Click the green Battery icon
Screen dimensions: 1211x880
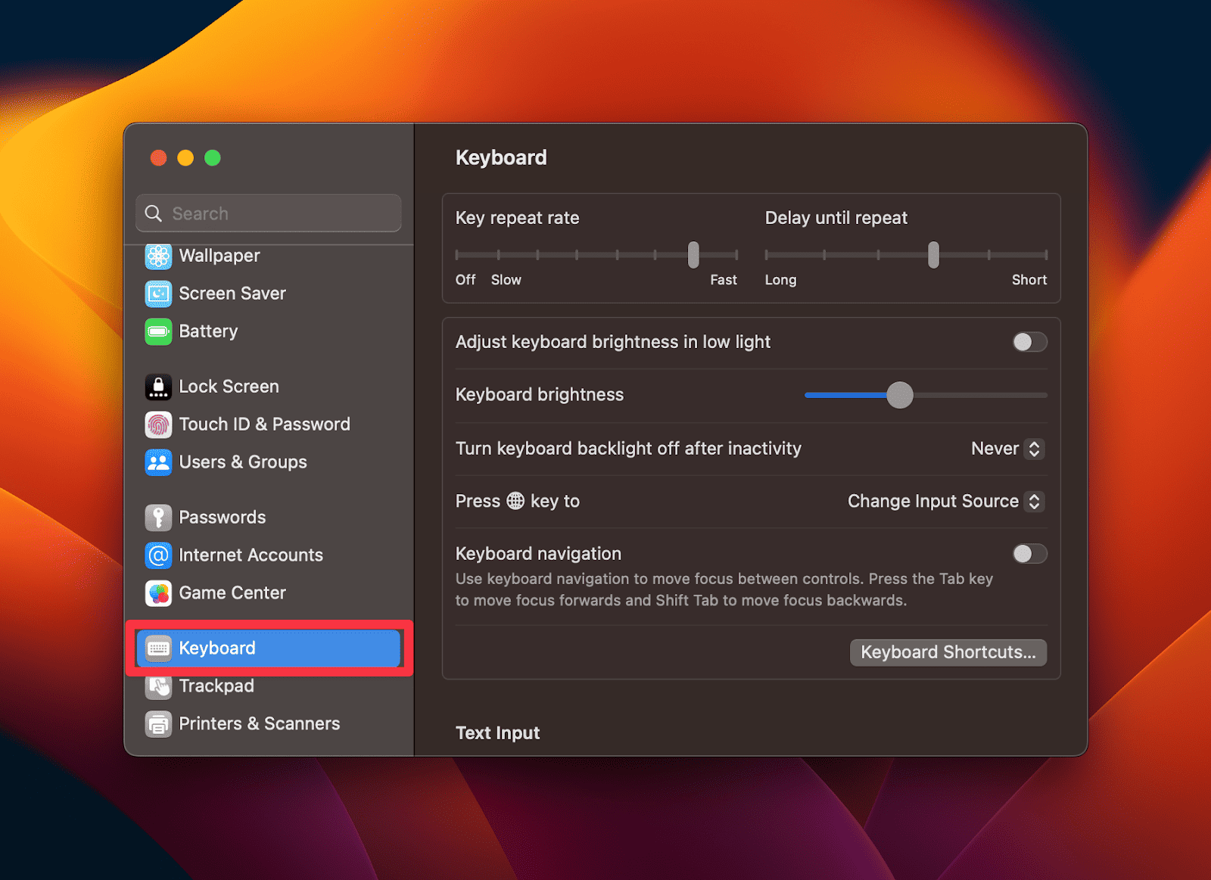[158, 331]
